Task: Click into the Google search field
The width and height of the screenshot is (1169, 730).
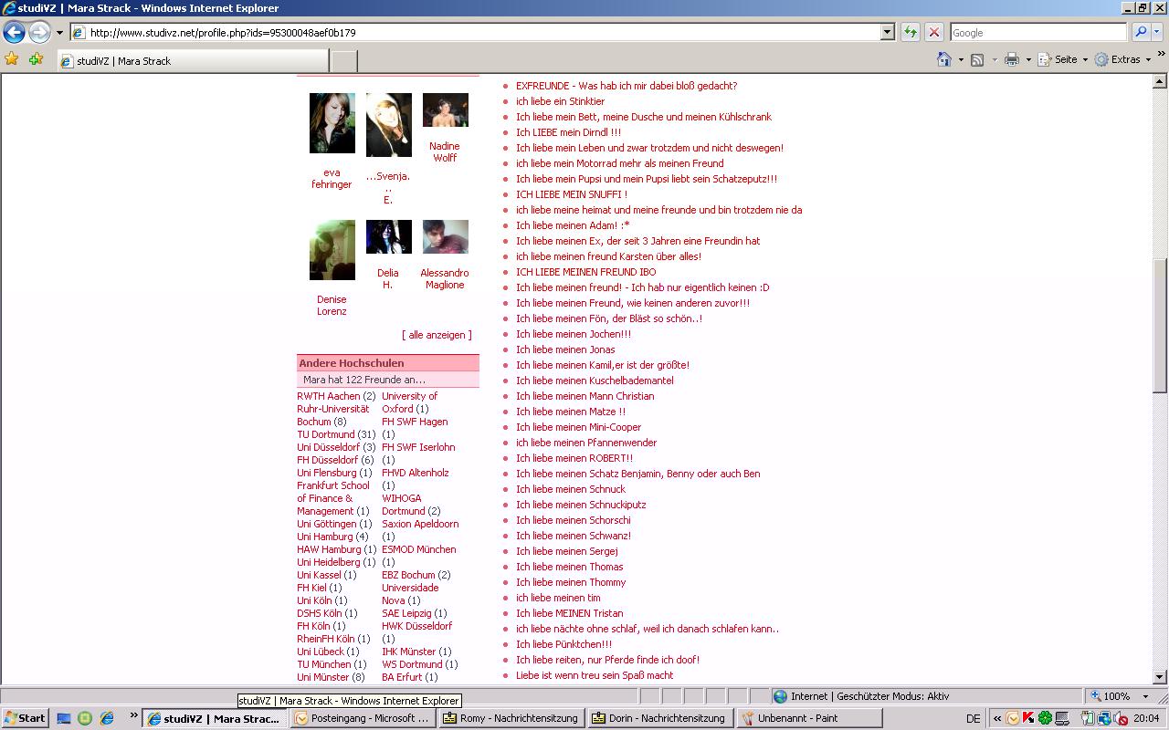Action: pos(1037,33)
